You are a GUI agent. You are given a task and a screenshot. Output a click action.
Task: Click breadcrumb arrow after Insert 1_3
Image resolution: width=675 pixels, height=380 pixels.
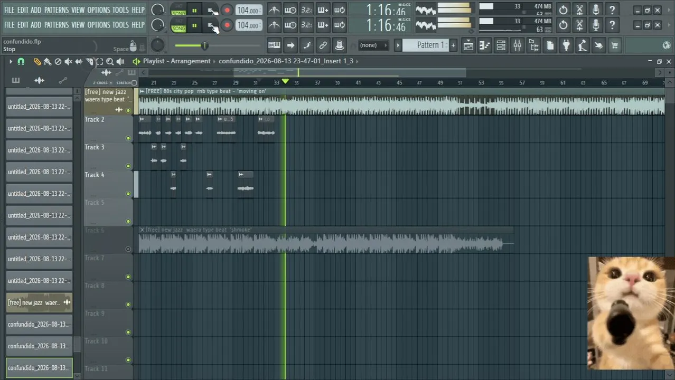tap(358, 61)
